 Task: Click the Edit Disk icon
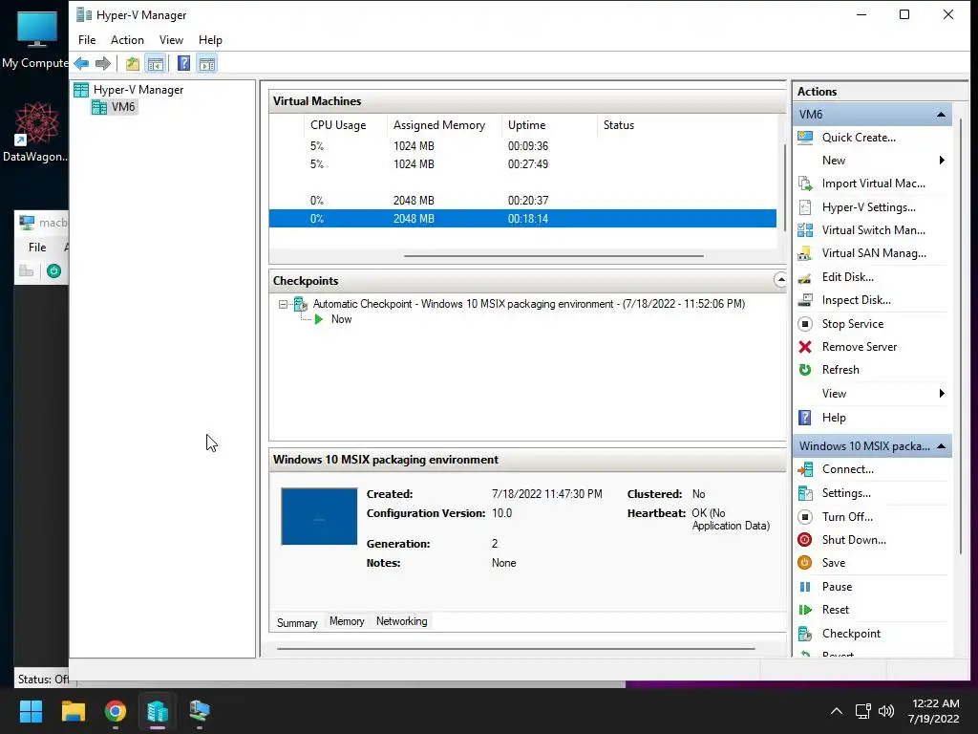[805, 277]
